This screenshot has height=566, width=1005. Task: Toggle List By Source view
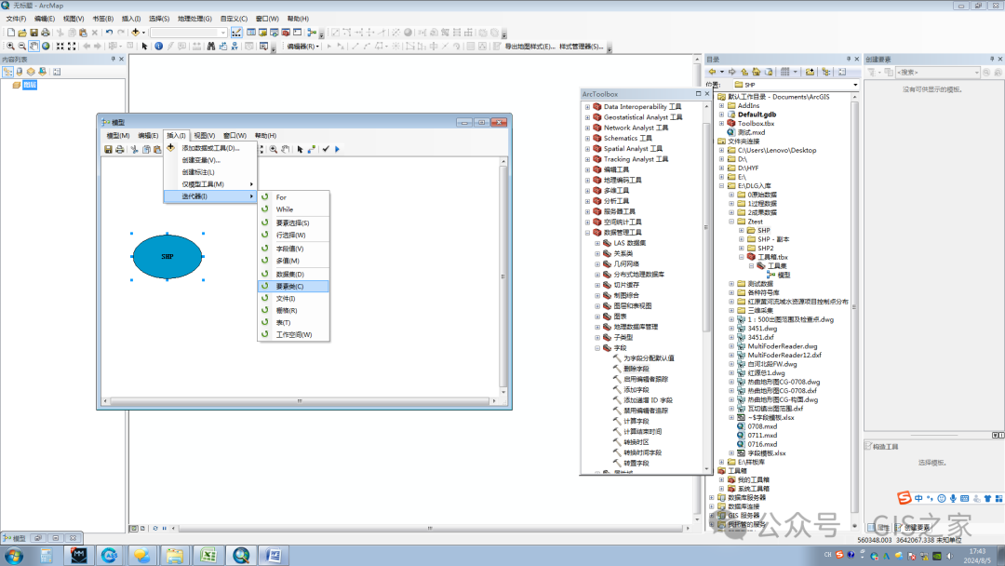tap(20, 72)
